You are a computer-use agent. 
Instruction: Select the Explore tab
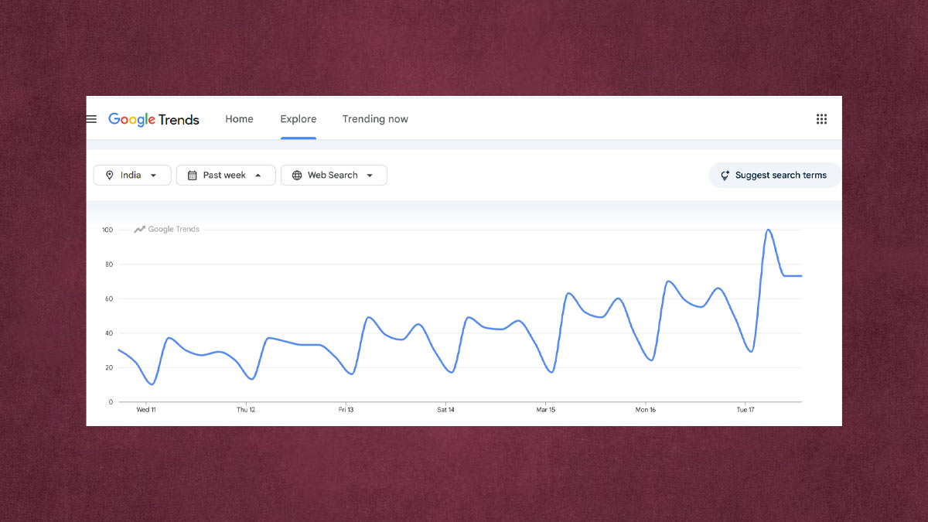(x=299, y=119)
